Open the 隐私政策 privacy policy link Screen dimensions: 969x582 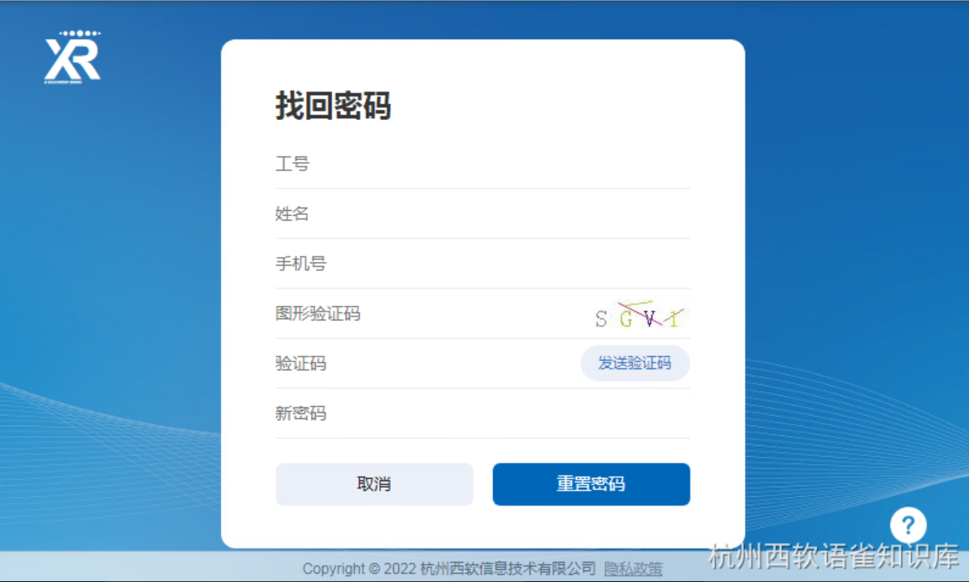634,569
